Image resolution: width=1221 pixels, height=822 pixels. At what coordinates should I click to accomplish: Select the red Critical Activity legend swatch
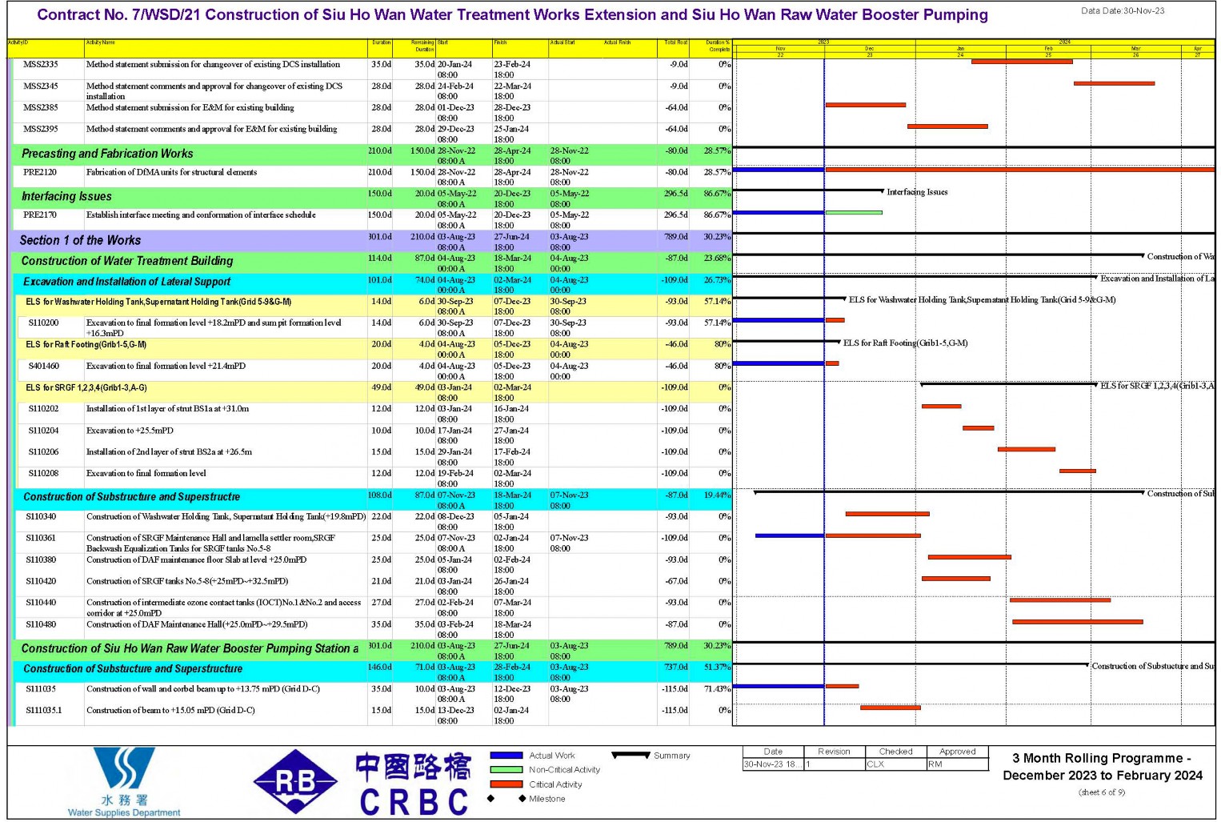(x=506, y=784)
